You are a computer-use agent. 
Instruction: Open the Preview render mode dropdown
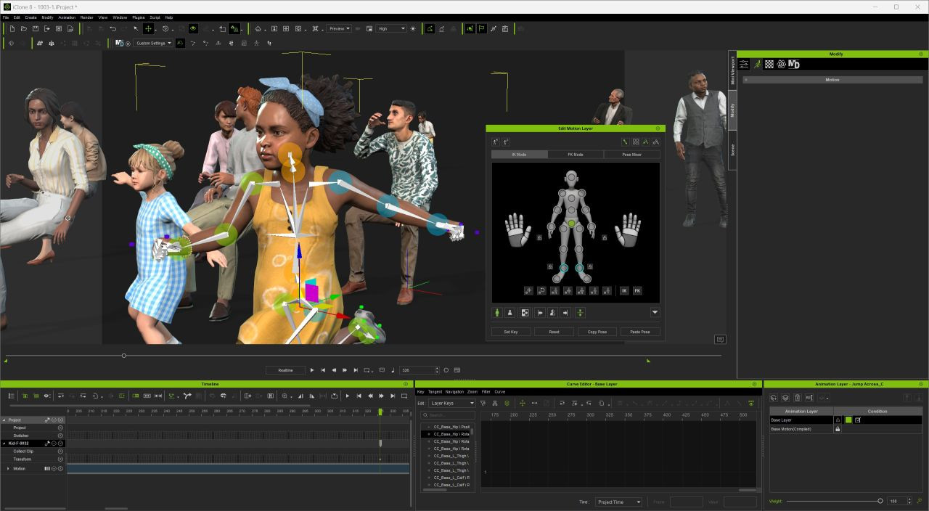click(x=339, y=29)
